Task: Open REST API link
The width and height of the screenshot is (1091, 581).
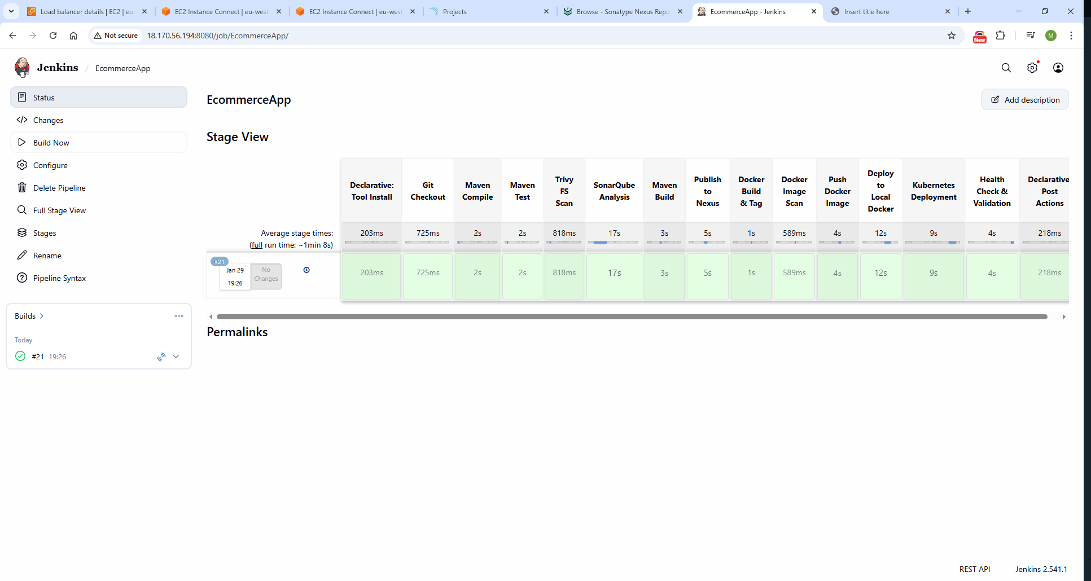Action: (x=975, y=569)
